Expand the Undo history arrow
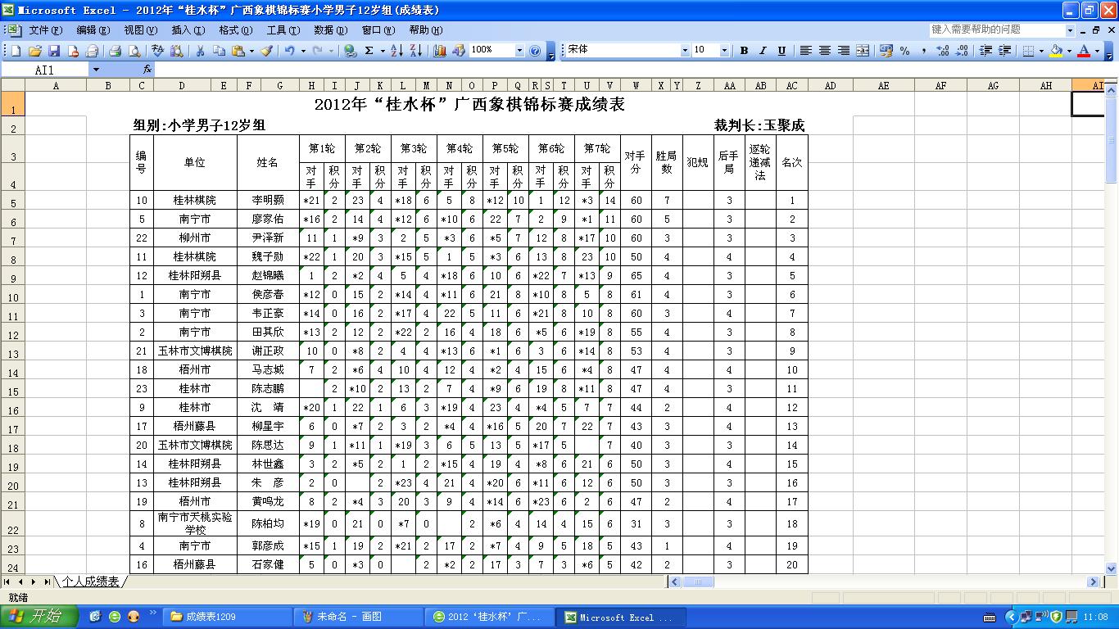The width and height of the screenshot is (1119, 629). pyautogui.click(x=303, y=50)
